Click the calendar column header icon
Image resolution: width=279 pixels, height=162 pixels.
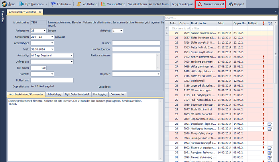[269, 23]
